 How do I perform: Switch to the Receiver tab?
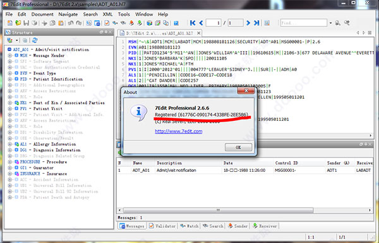pyautogui.click(x=265, y=226)
